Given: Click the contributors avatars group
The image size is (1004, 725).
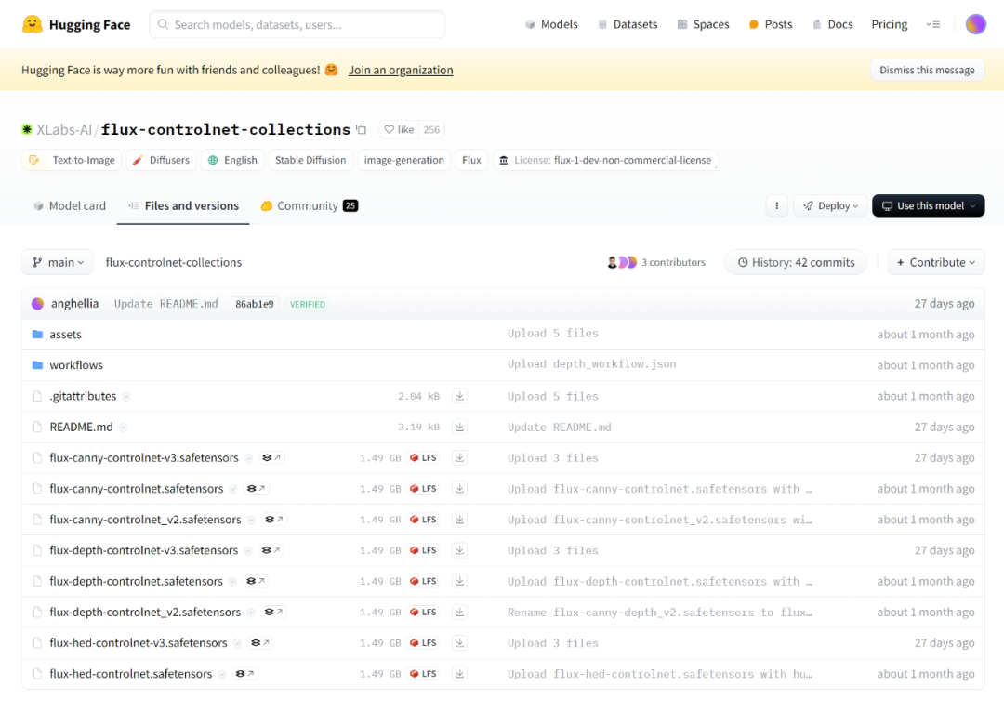Looking at the screenshot, I should click(x=622, y=262).
